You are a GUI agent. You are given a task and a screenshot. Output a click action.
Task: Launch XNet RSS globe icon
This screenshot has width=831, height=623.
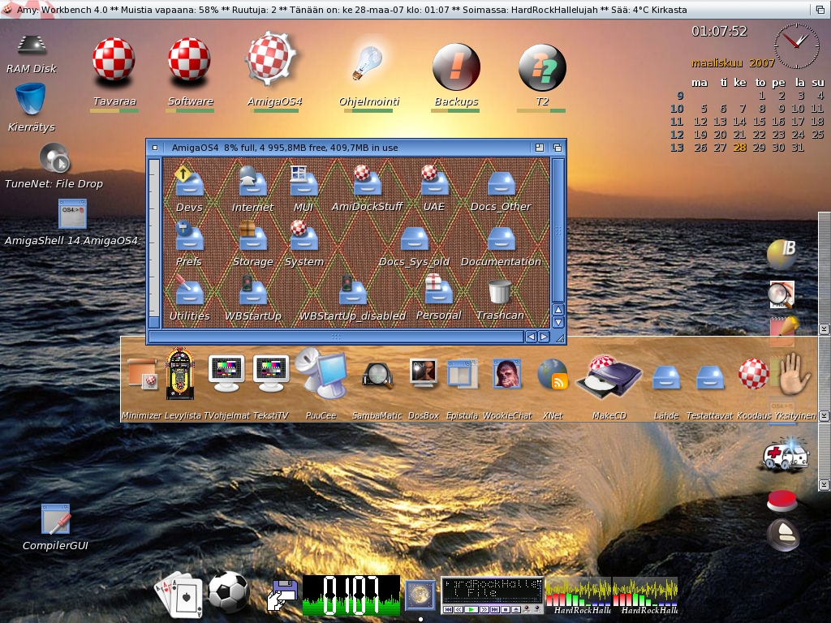552,375
